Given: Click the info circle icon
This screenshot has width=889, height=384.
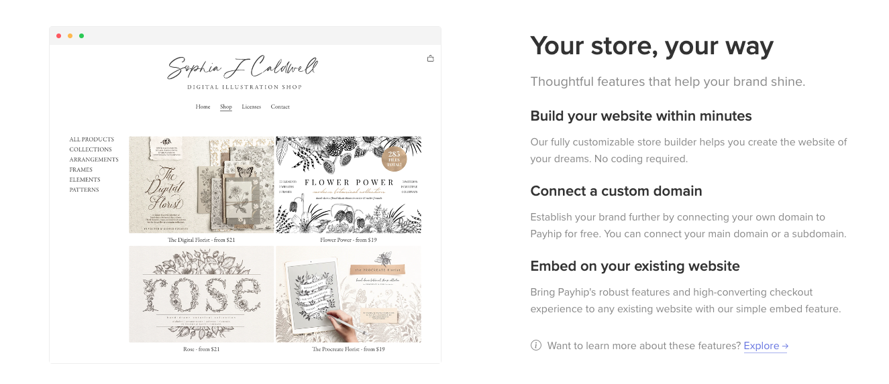Looking at the screenshot, I should 535,346.
